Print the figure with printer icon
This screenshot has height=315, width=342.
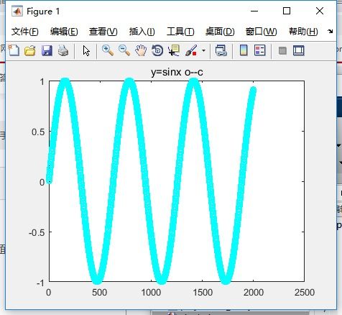pos(63,50)
